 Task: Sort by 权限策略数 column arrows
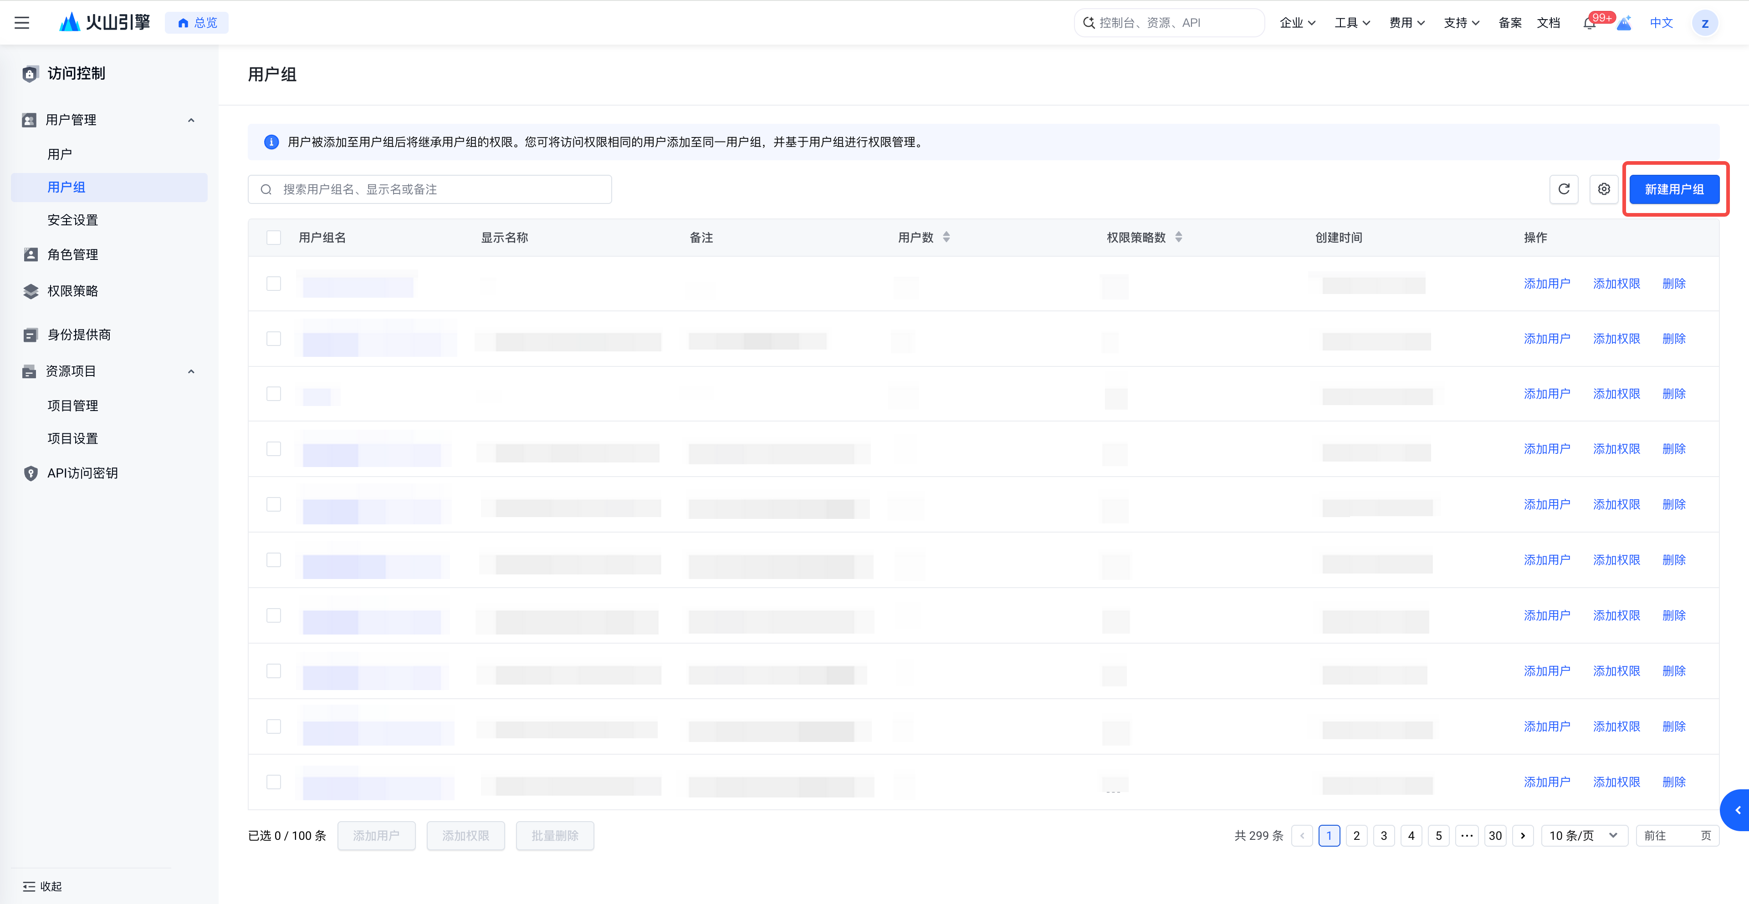[1179, 237]
